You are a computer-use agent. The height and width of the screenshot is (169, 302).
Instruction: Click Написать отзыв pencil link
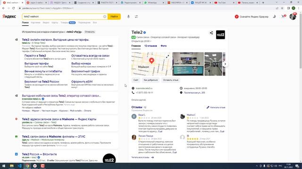[x=216, y=108]
